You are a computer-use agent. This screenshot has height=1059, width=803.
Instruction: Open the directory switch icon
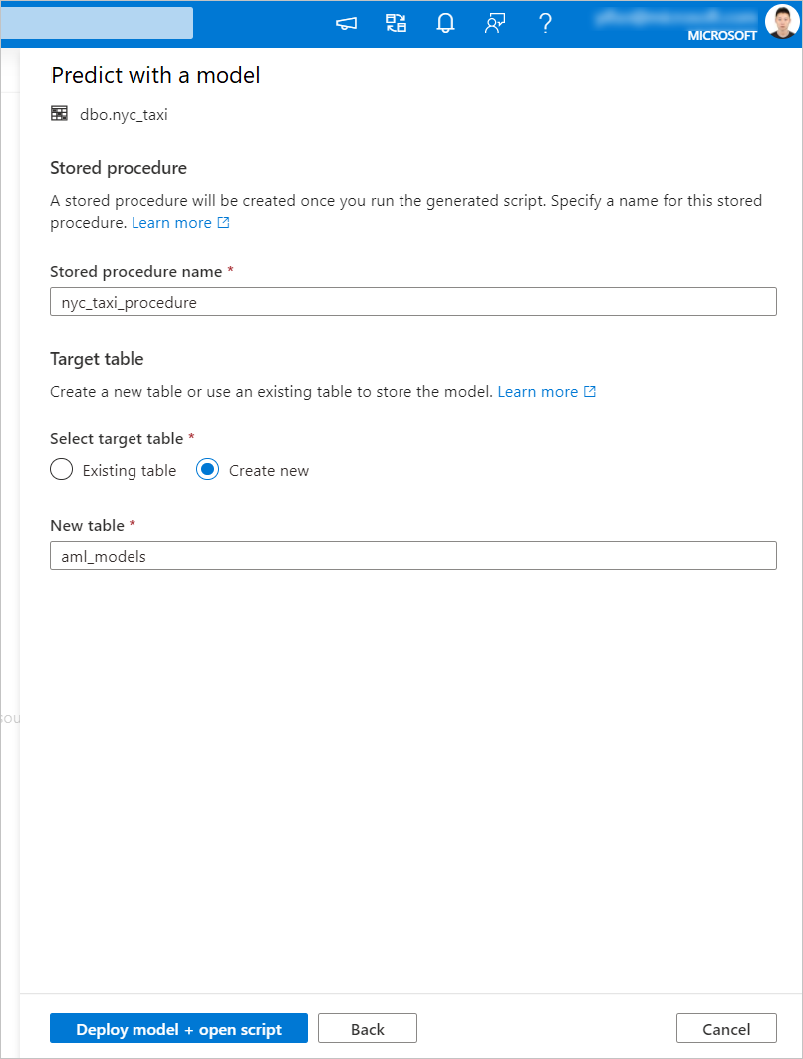(397, 24)
